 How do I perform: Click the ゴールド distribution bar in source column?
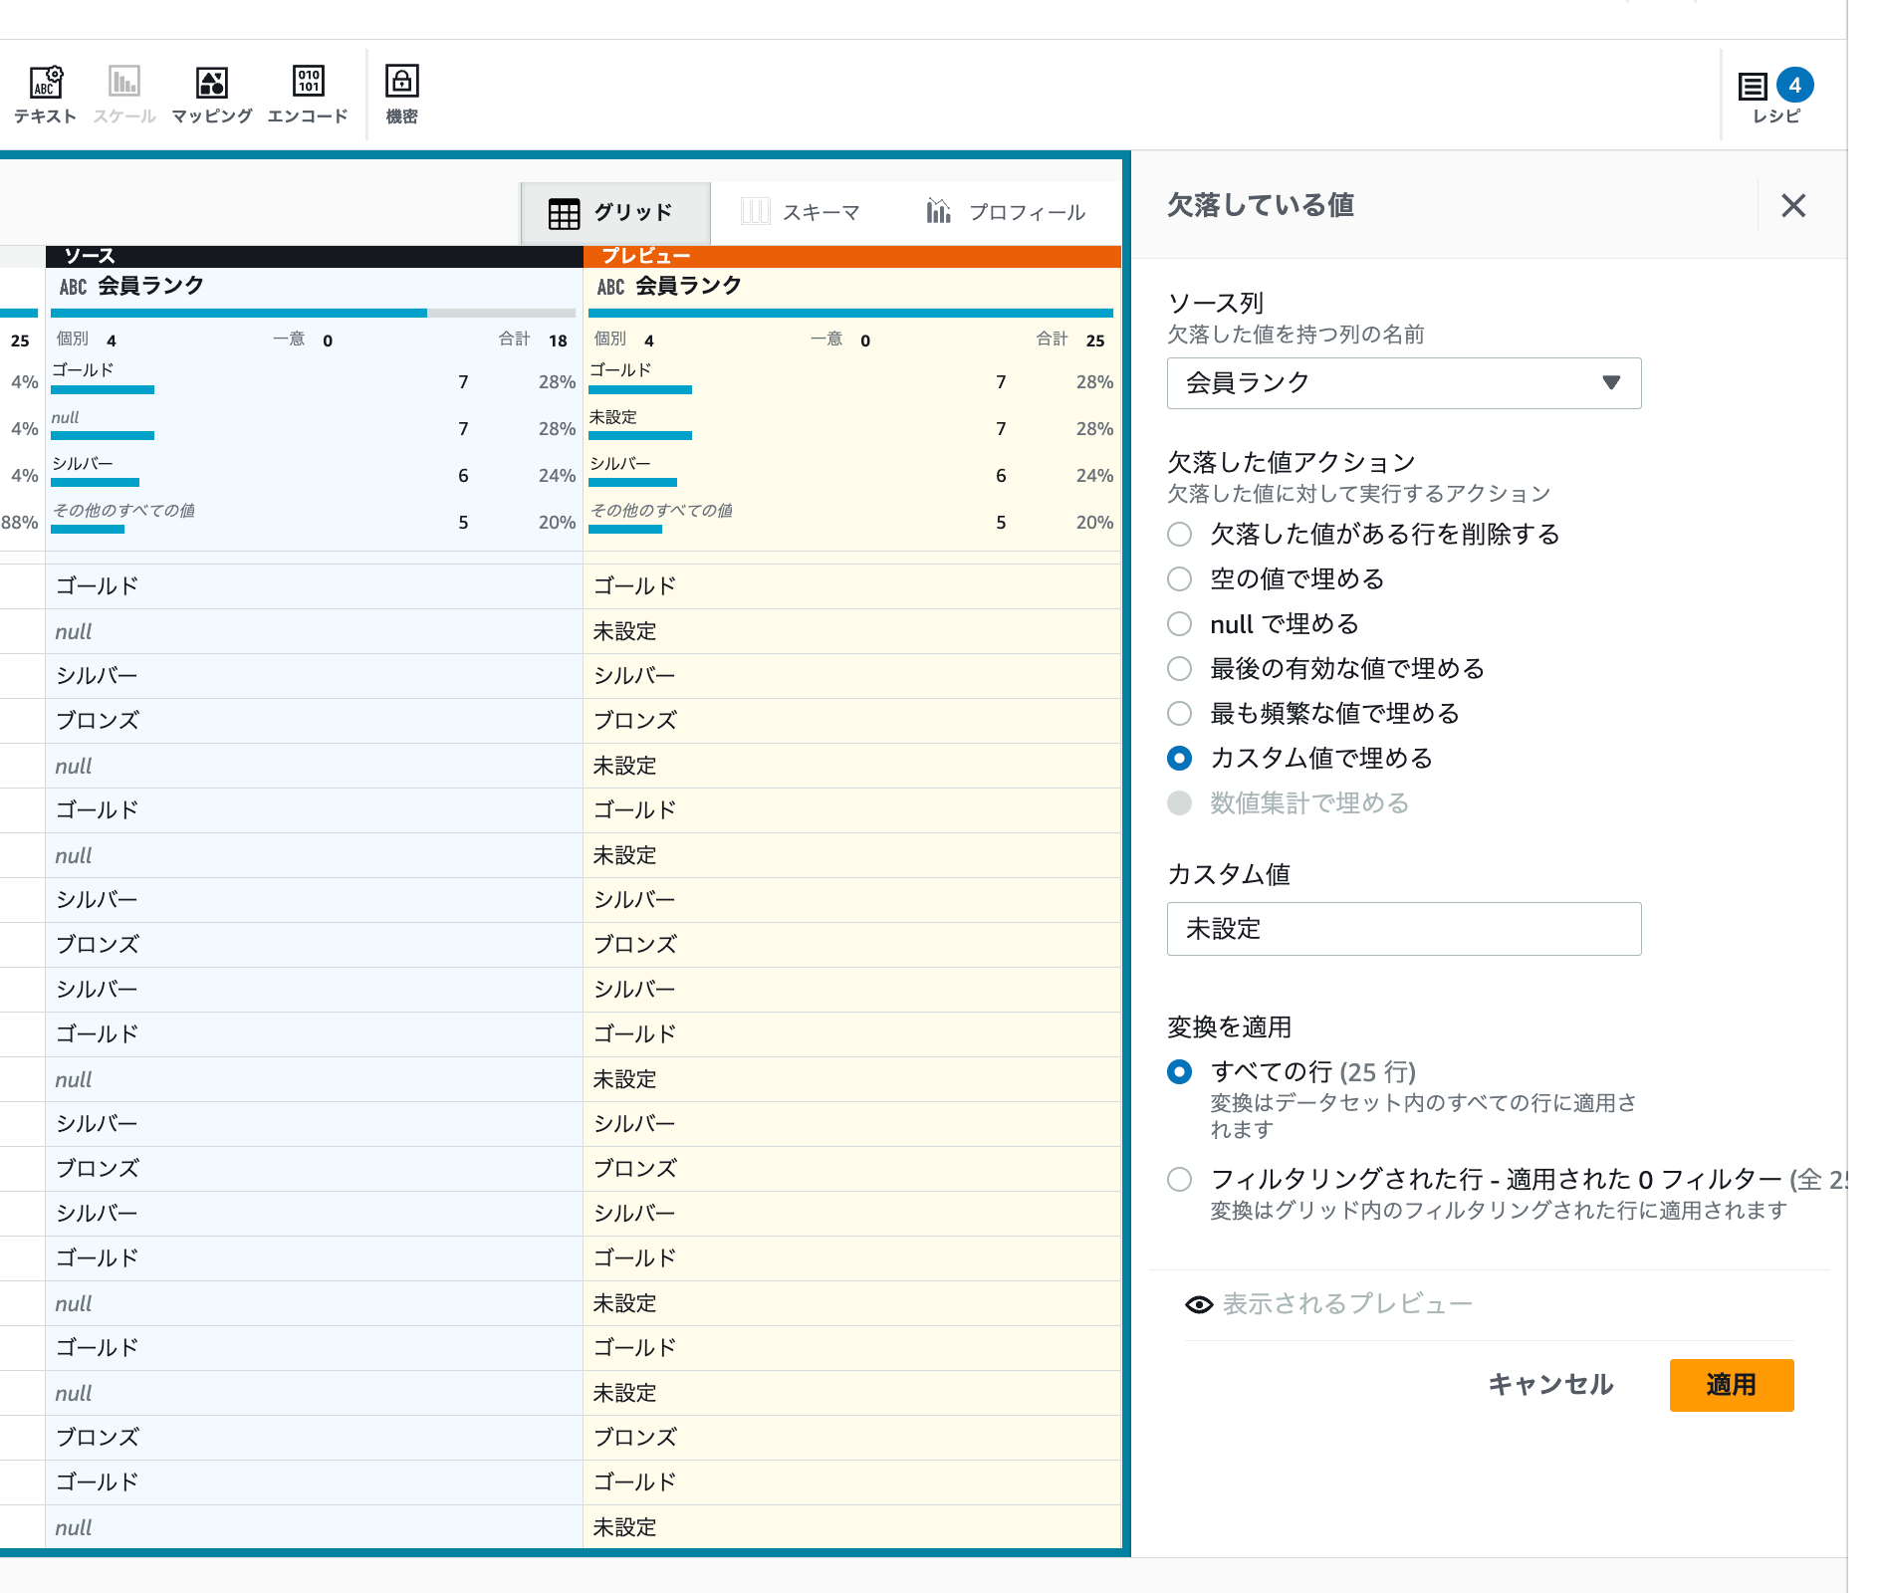(103, 390)
